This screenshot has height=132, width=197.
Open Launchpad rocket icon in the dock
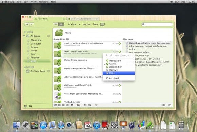pyautogui.click(x=25, y=125)
